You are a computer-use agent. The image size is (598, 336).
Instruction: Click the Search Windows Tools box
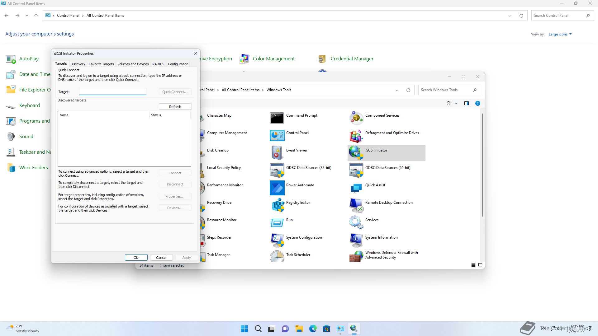449,90
